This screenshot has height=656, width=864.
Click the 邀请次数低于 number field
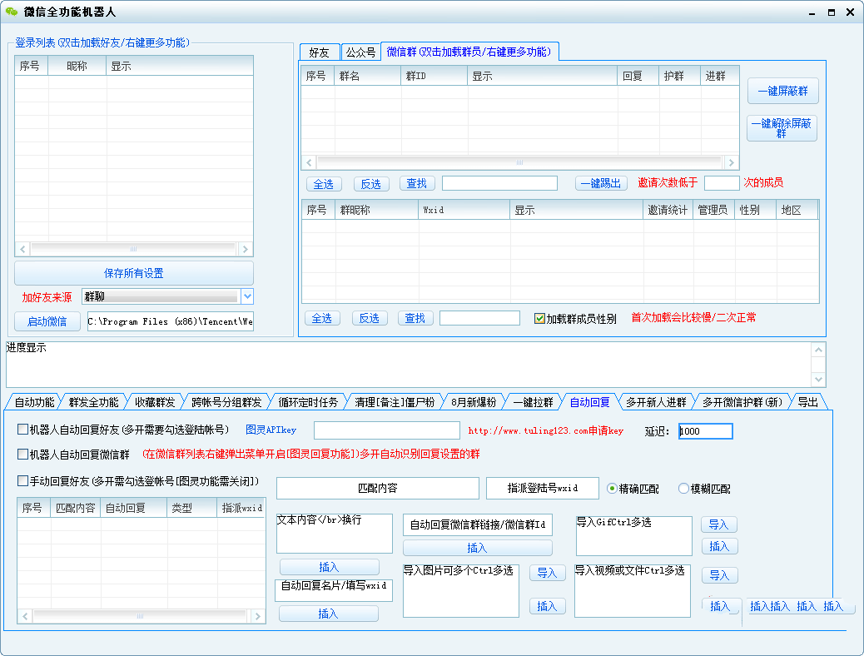722,183
